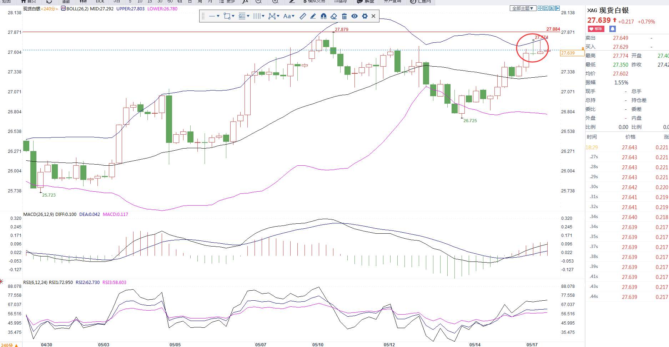Expand the wave pattern dropdown arrow

click(x=278, y=16)
